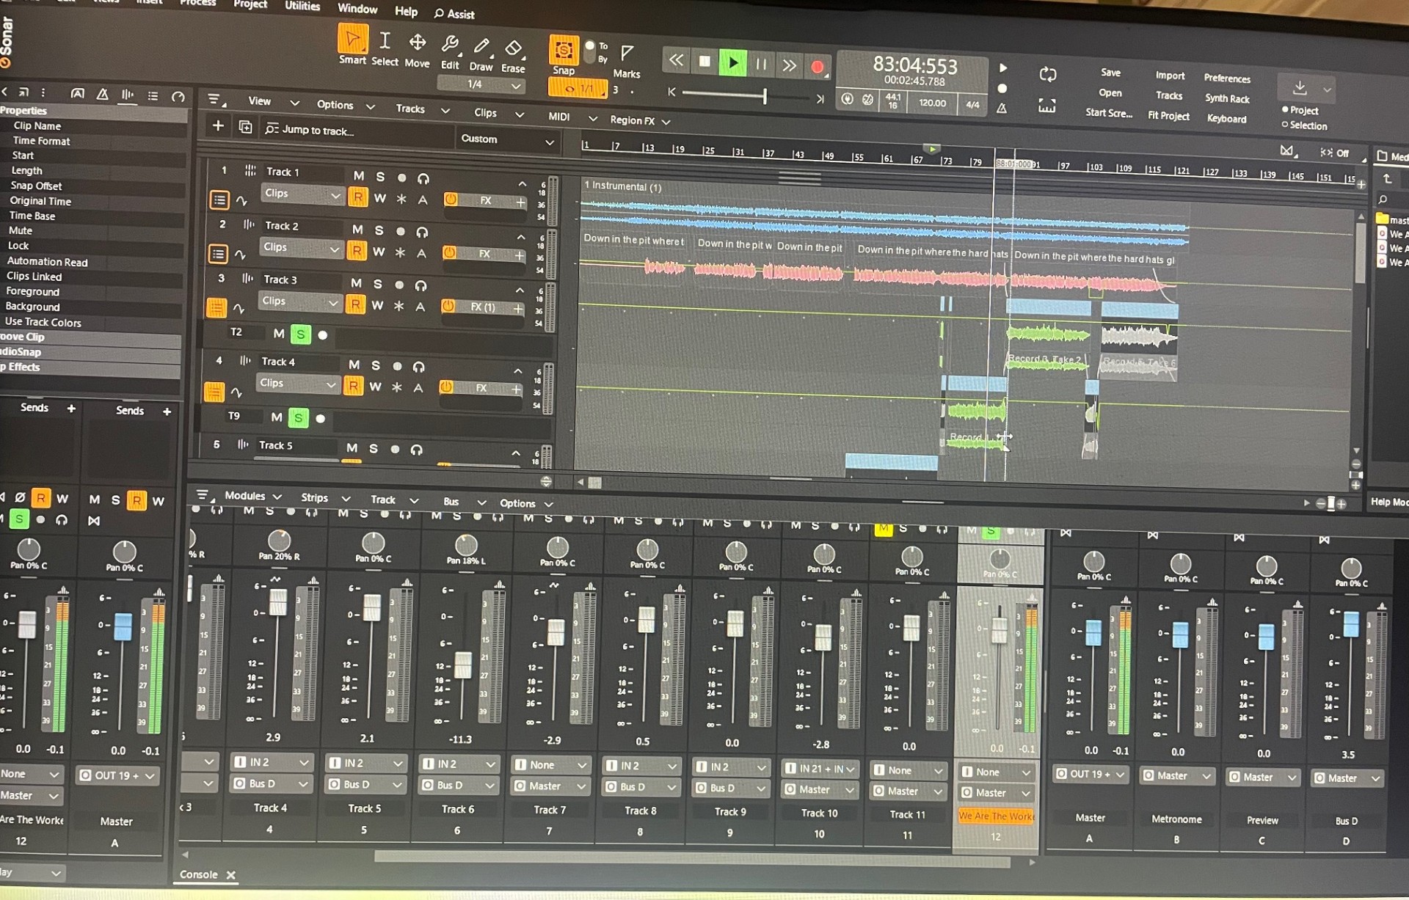This screenshot has height=900, width=1409.
Task: Open the Utilities menu
Action: (302, 6)
